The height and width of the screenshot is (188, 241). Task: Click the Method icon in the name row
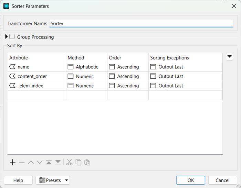tap(71, 67)
